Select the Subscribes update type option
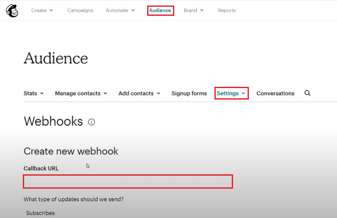The width and height of the screenshot is (337, 218). pyautogui.click(x=40, y=213)
